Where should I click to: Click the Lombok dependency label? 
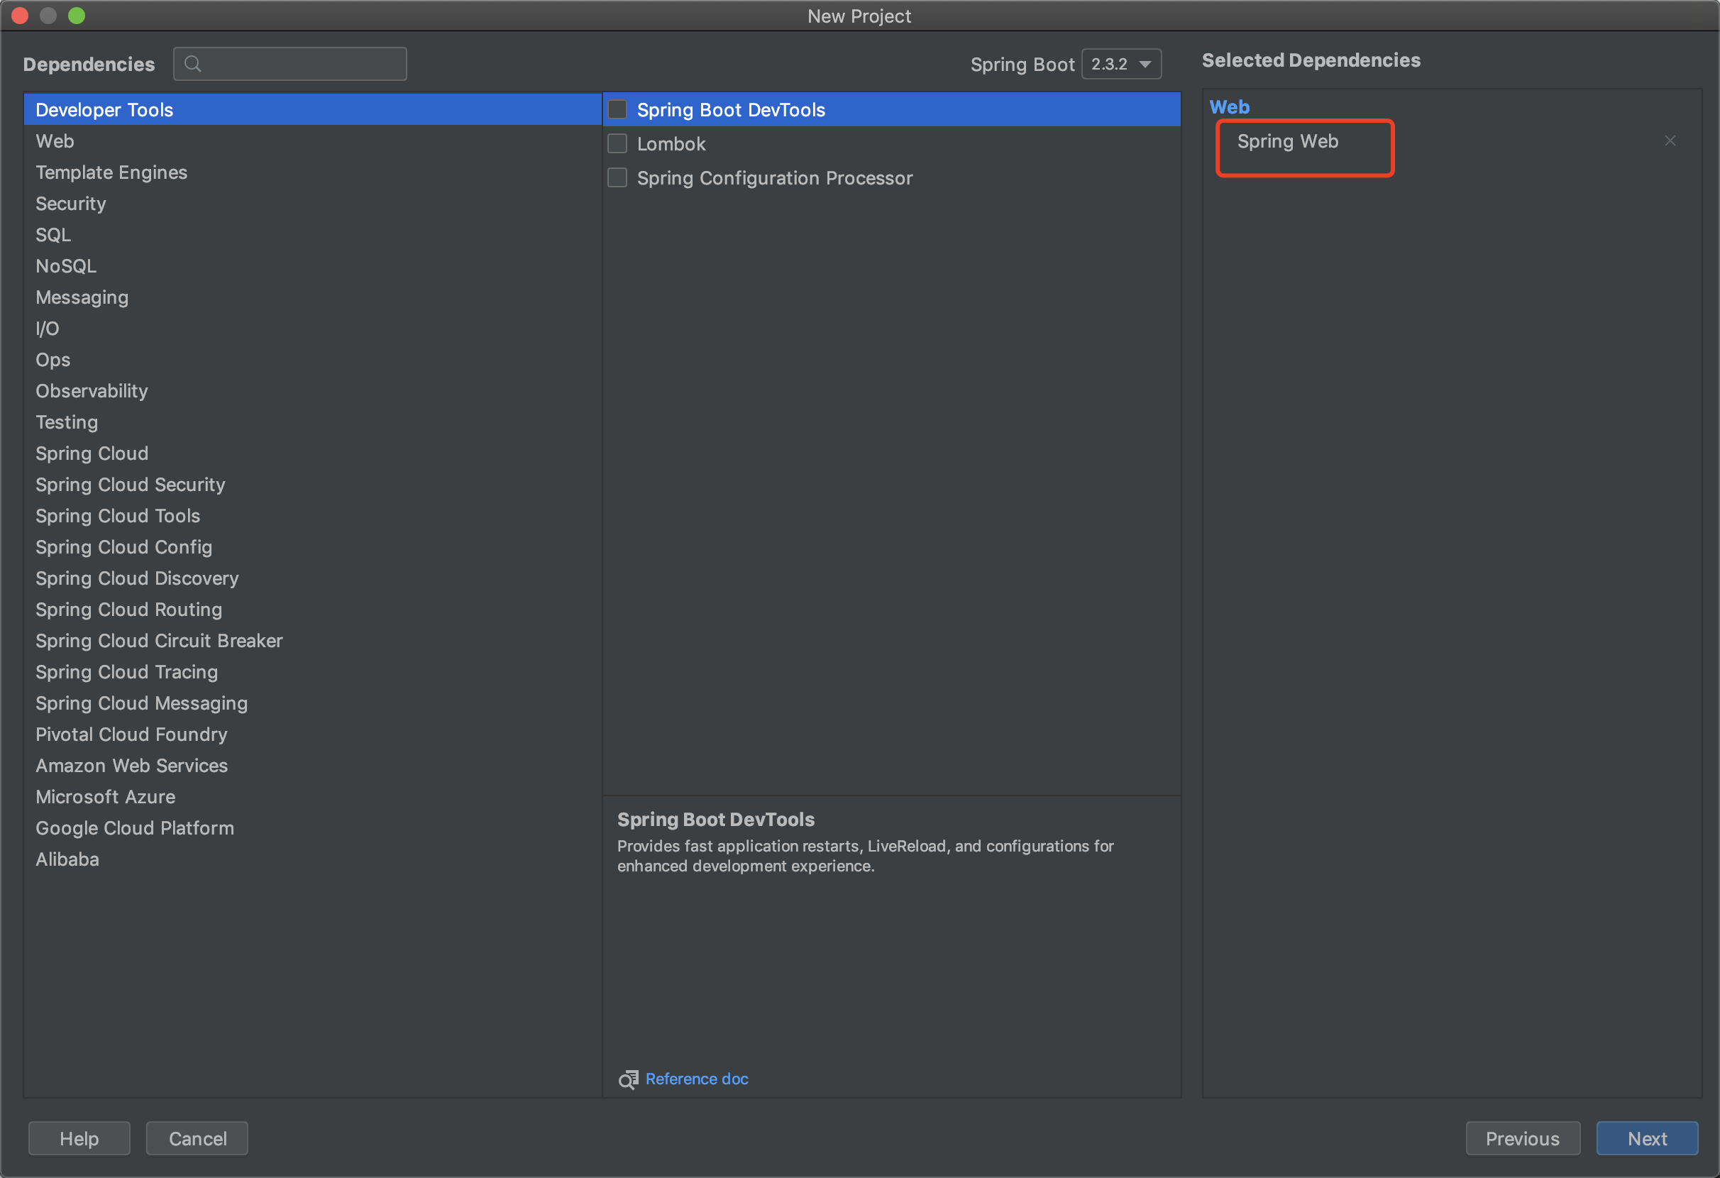[x=671, y=143]
